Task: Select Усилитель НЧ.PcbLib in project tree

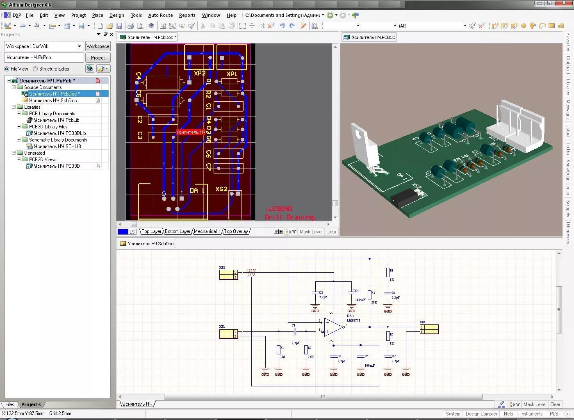Action: 57,120
